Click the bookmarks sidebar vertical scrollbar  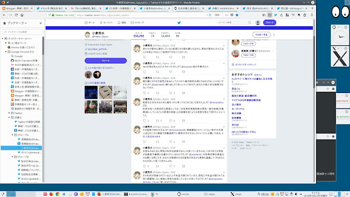click(43, 45)
